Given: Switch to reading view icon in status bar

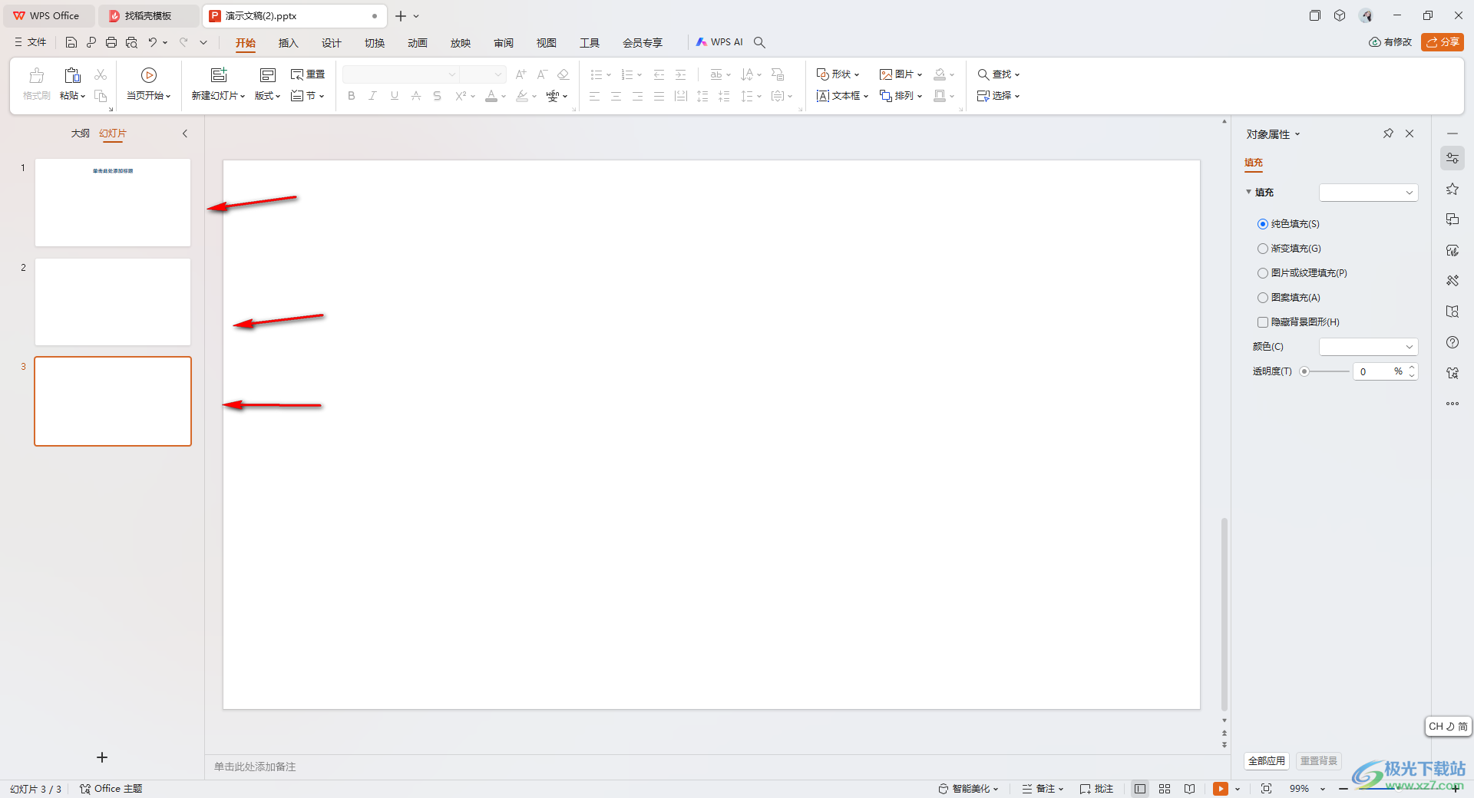Looking at the screenshot, I should pos(1189,789).
